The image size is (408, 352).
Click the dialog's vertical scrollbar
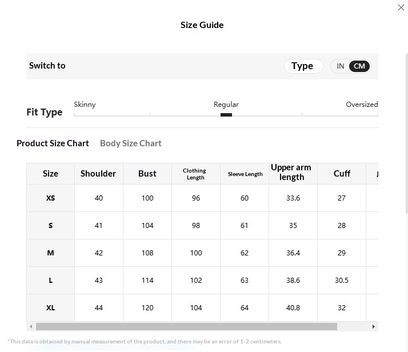(406, 134)
